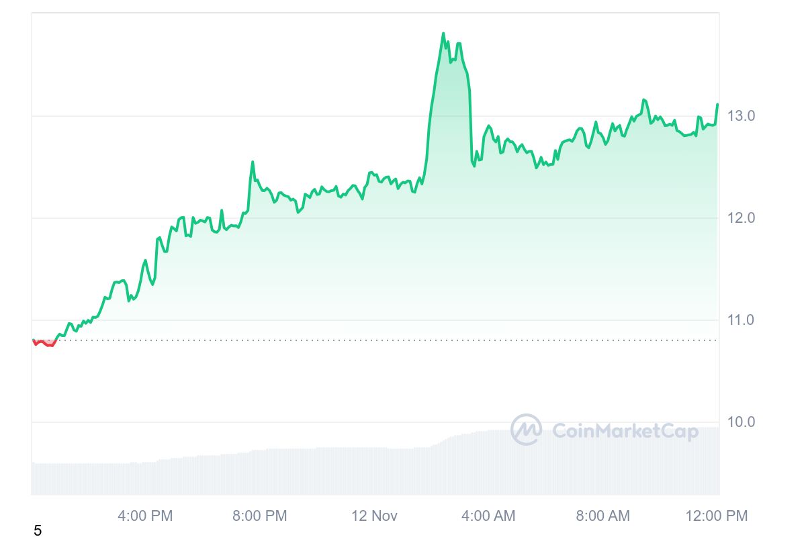Click the highest peak of the price line
Viewport: 806px width, 537px height.
(x=443, y=34)
